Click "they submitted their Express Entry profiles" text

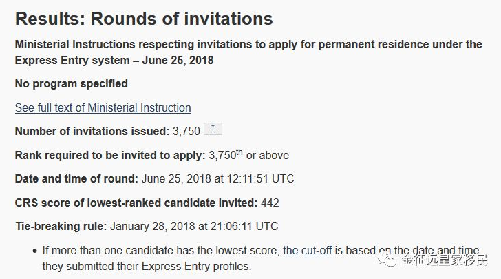point(147,266)
